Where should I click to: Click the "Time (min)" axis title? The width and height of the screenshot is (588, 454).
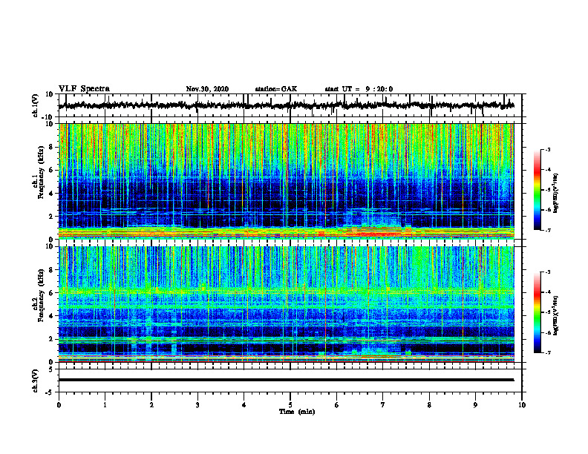[297, 412]
